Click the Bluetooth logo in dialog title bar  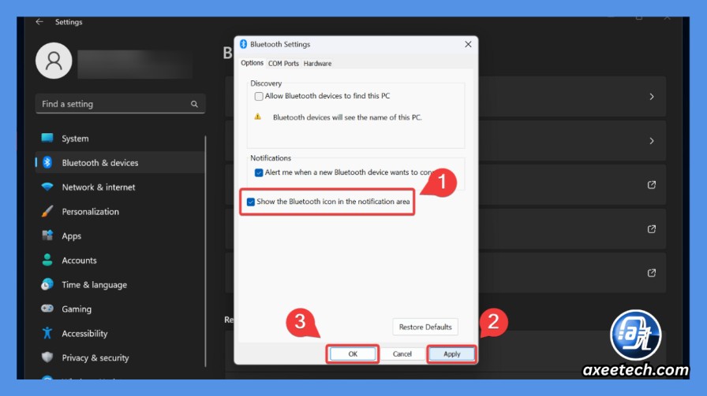(244, 44)
